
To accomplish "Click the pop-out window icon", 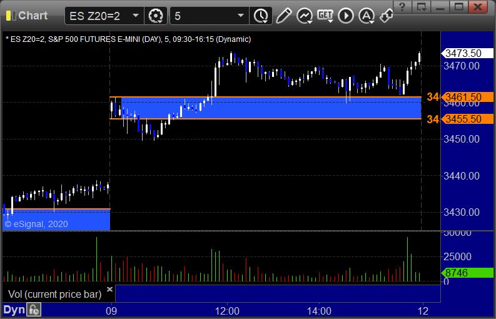I will [421, 6].
